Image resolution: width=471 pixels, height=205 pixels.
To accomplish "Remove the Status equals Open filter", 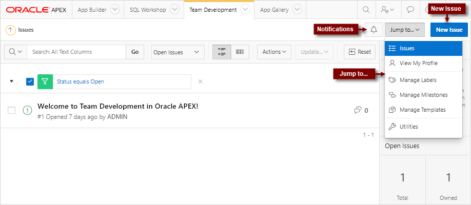I will coord(201,81).
